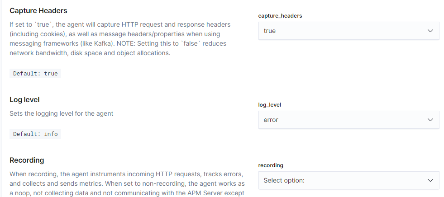The height and width of the screenshot is (197, 444).
Task: Open the capture_headers dropdown
Action: pyautogui.click(x=349, y=31)
